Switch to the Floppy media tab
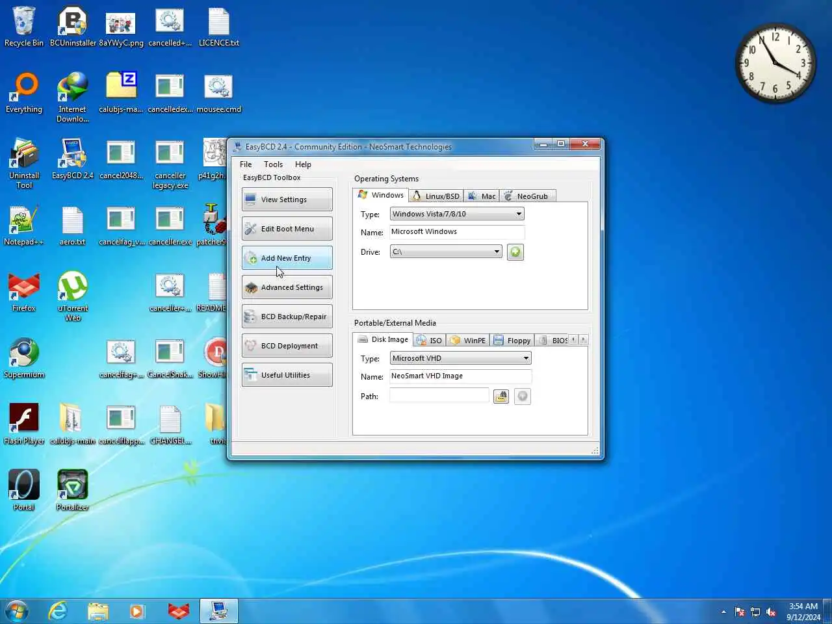832x624 pixels. point(512,341)
